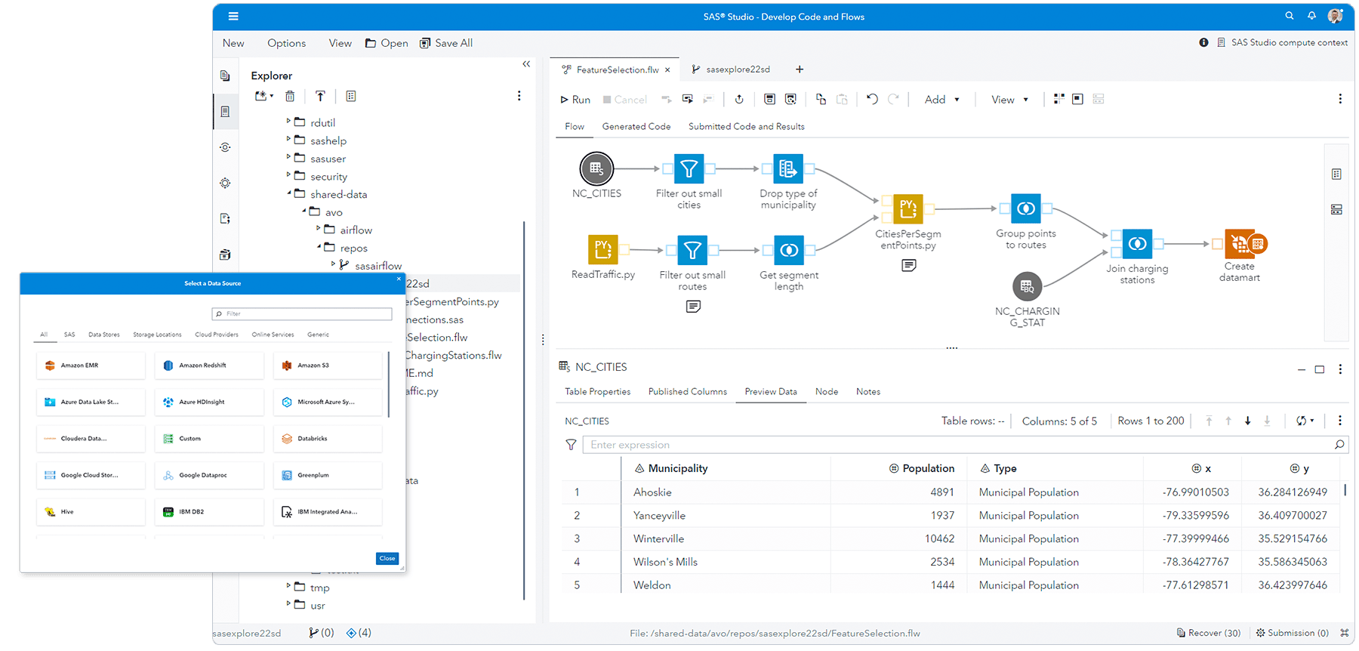Click the upload icon in Explorer toolbar
Viewport: 1359px width, 651px height.
(320, 96)
